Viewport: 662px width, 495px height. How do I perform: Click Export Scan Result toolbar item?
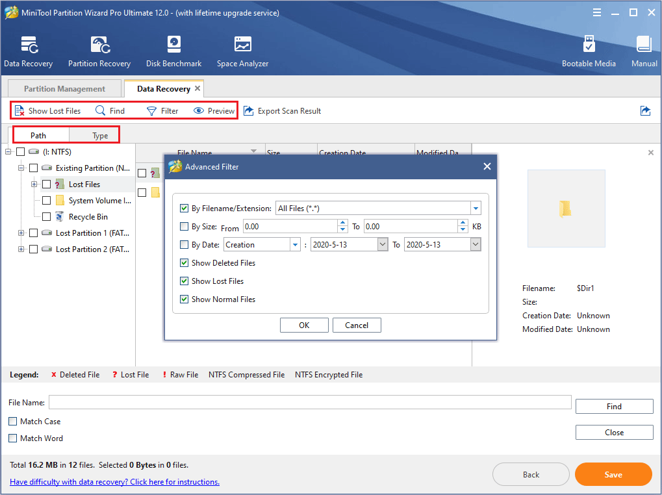point(283,111)
